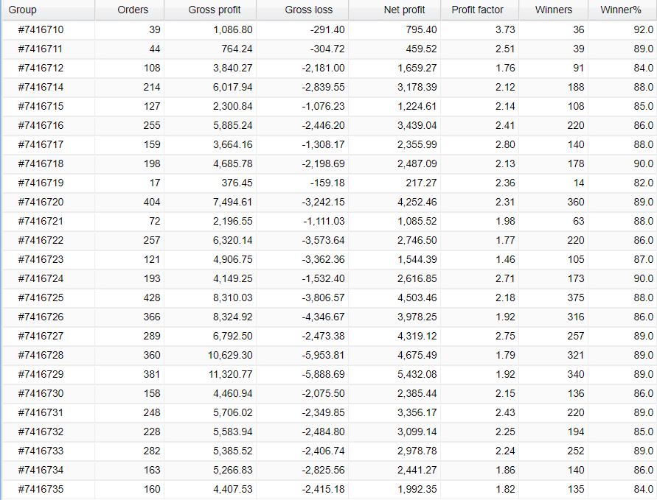Sort rows by Net profit header
Viewport: 657px width, 500px height.
click(404, 10)
